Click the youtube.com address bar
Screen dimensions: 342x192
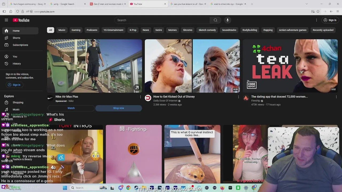(171, 11)
